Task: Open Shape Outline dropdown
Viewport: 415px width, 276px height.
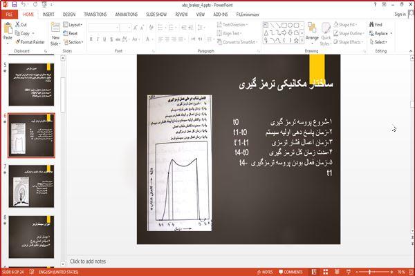Action: (349, 34)
